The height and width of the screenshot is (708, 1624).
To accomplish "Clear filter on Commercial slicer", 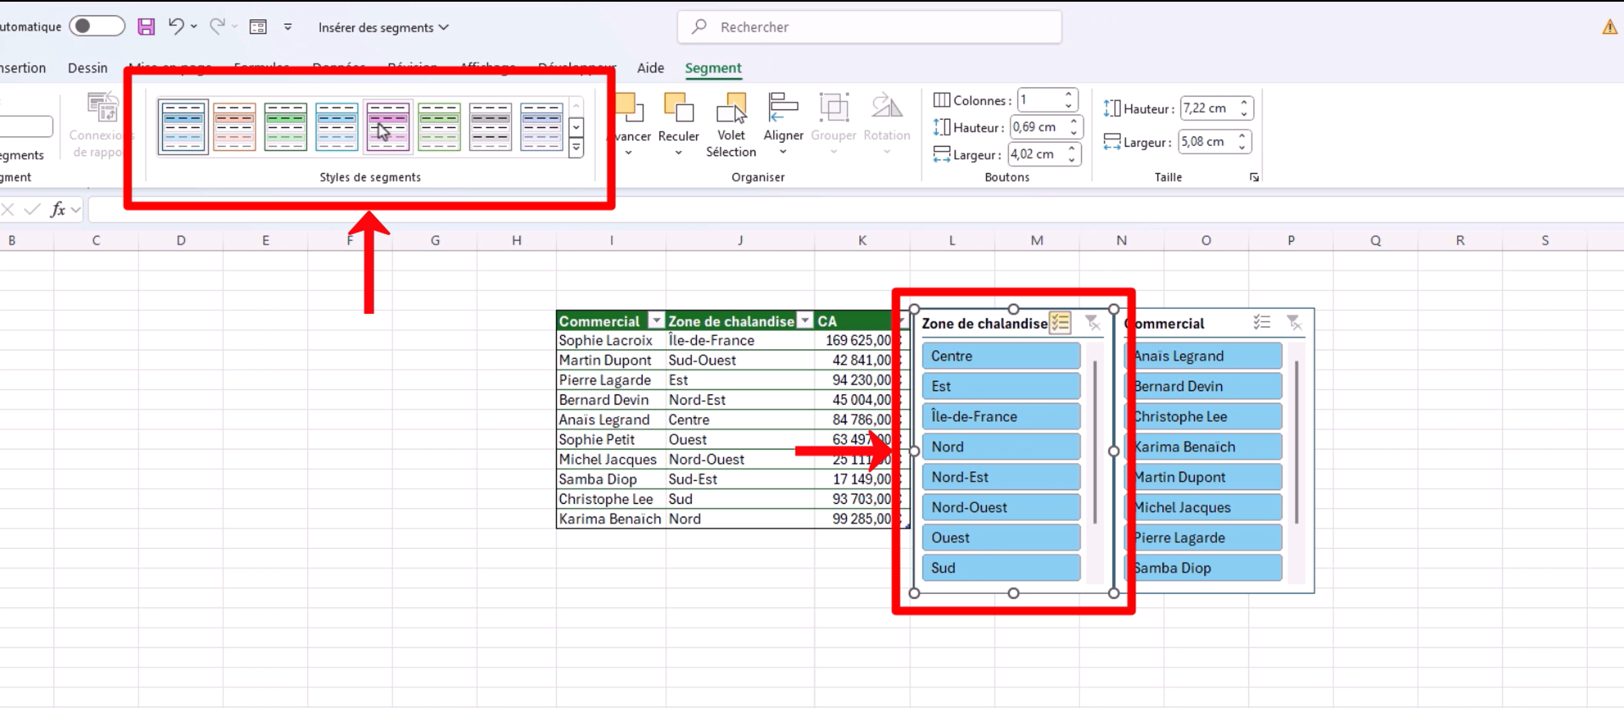I will 1294,323.
